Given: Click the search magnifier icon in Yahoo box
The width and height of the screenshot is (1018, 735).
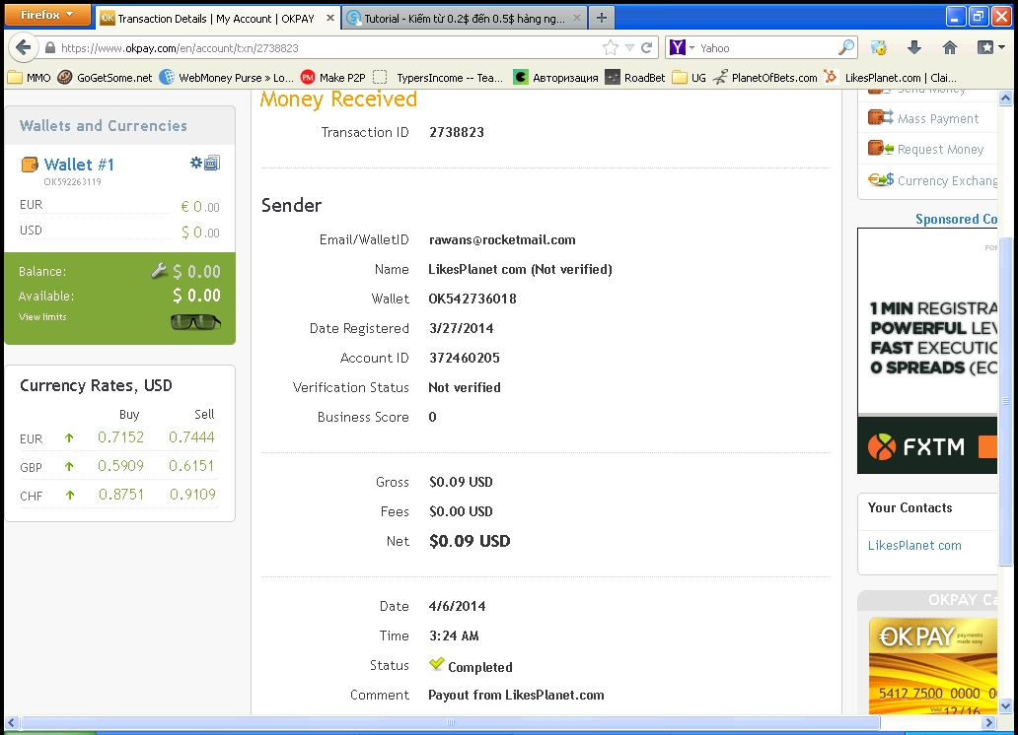Looking at the screenshot, I should [846, 47].
